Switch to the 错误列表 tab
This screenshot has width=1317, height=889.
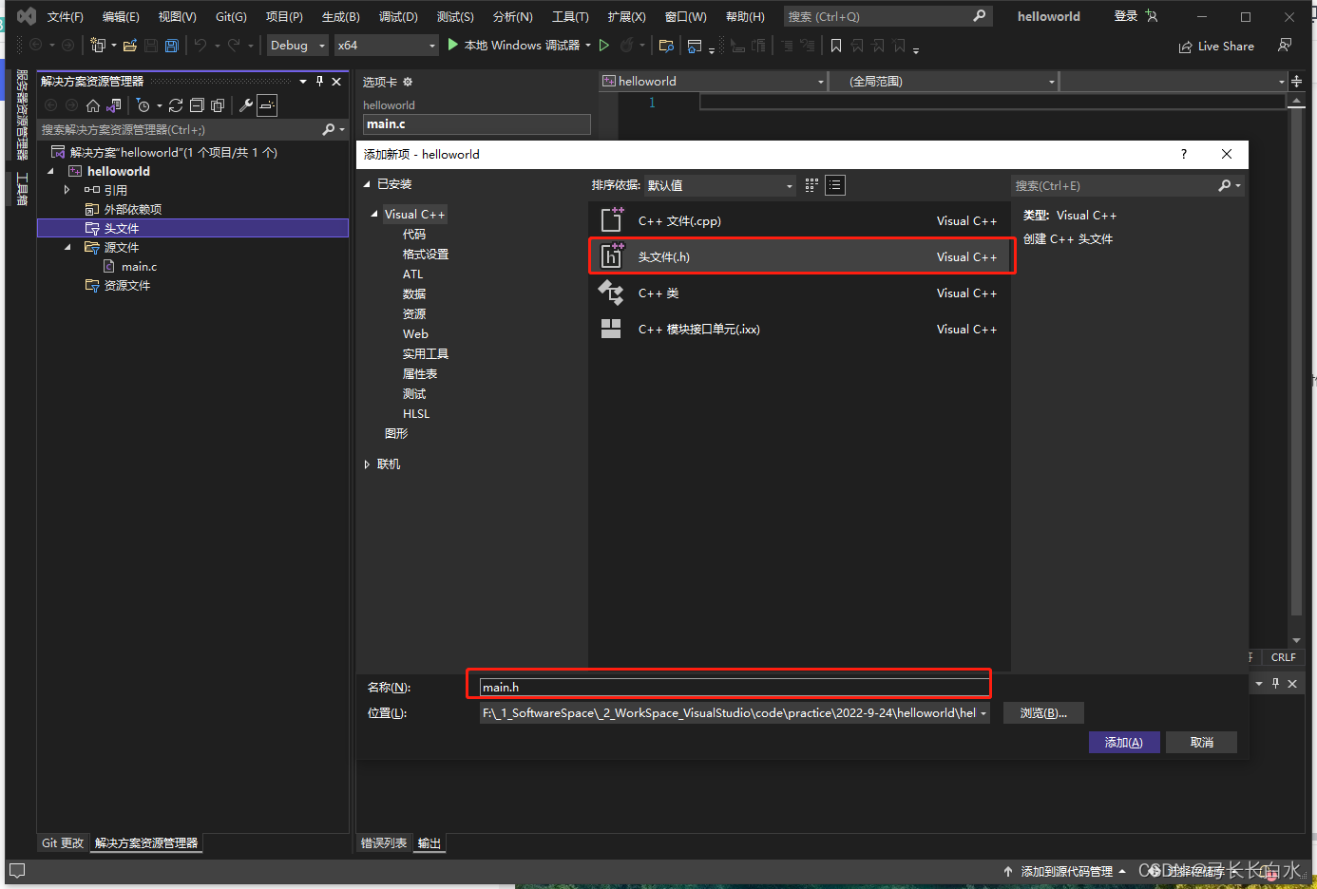(x=384, y=842)
